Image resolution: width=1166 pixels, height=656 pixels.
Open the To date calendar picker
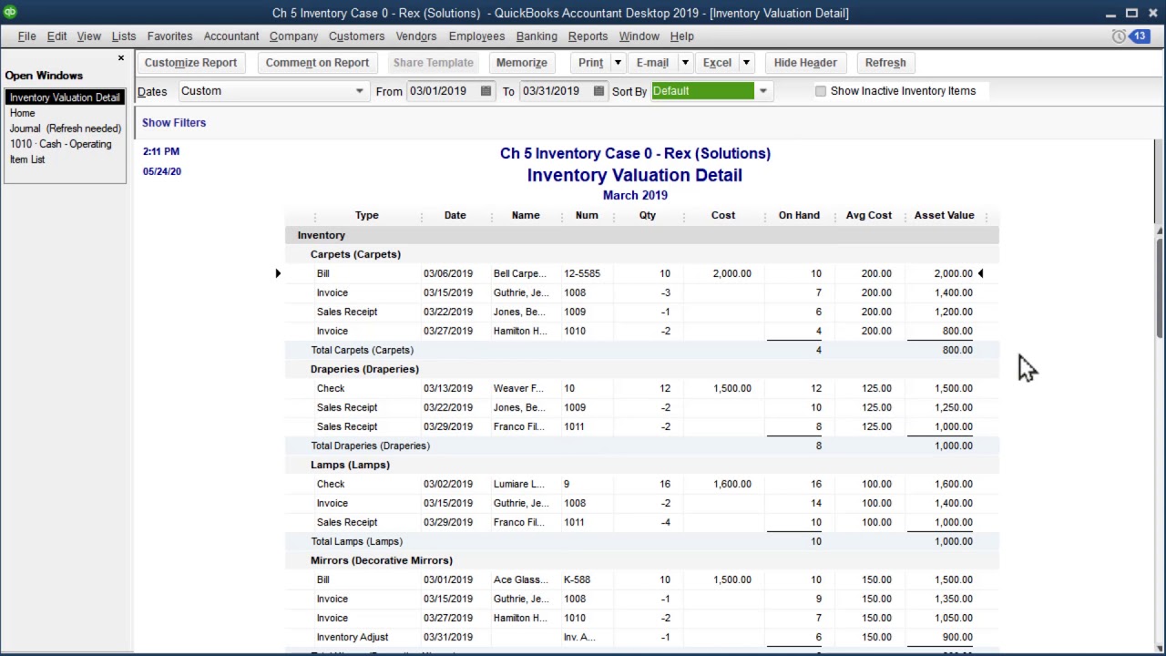click(x=598, y=91)
